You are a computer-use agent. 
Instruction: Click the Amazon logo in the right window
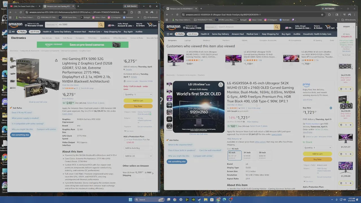(173, 27)
